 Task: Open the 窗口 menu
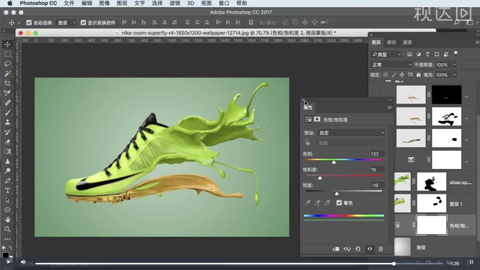point(224,3)
